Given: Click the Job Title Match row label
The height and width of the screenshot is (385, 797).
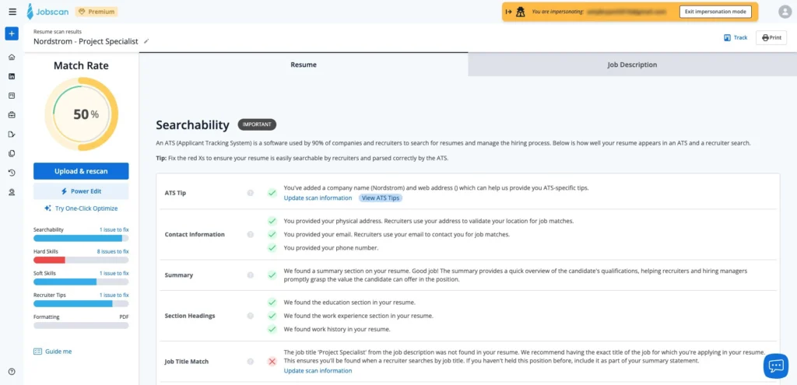Looking at the screenshot, I should tap(187, 362).
